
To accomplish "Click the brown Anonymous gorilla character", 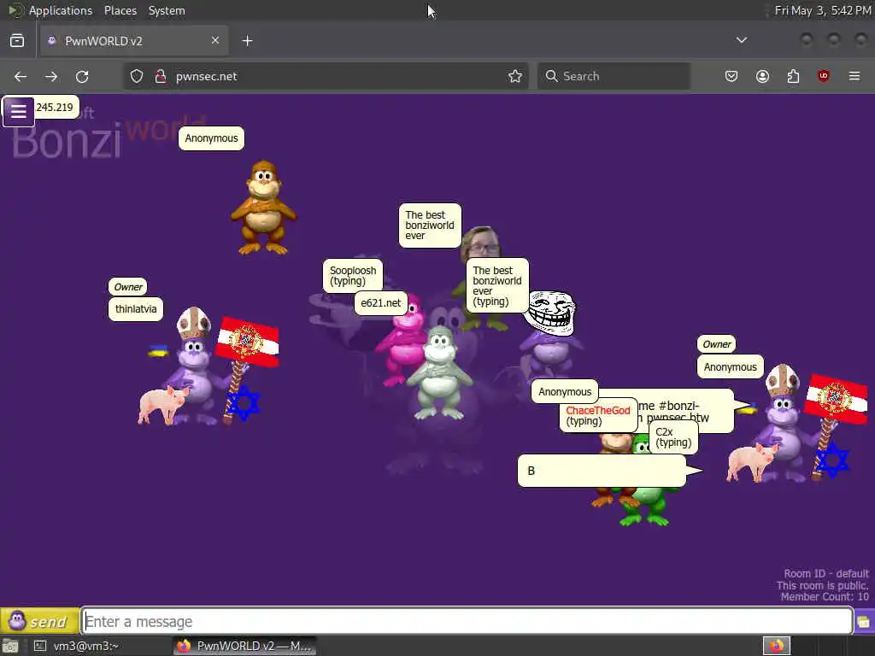I will coord(263,208).
